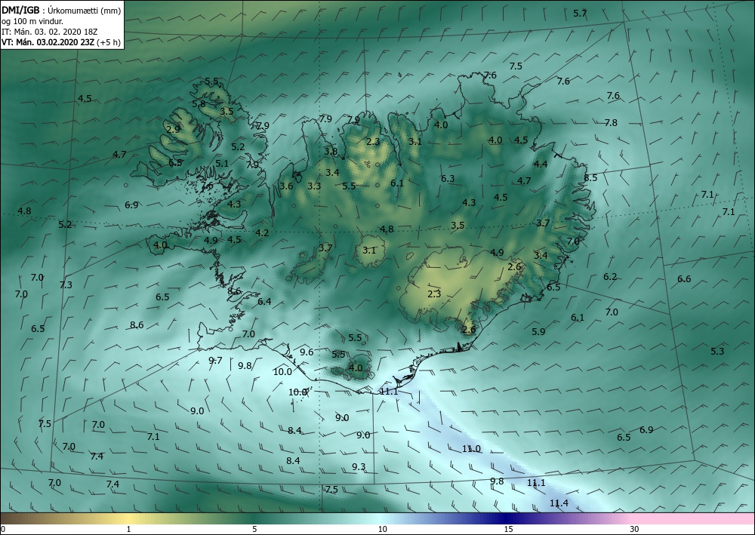755x535 pixels.
Task: Select the 4.4 value on the map
Action: click(541, 164)
